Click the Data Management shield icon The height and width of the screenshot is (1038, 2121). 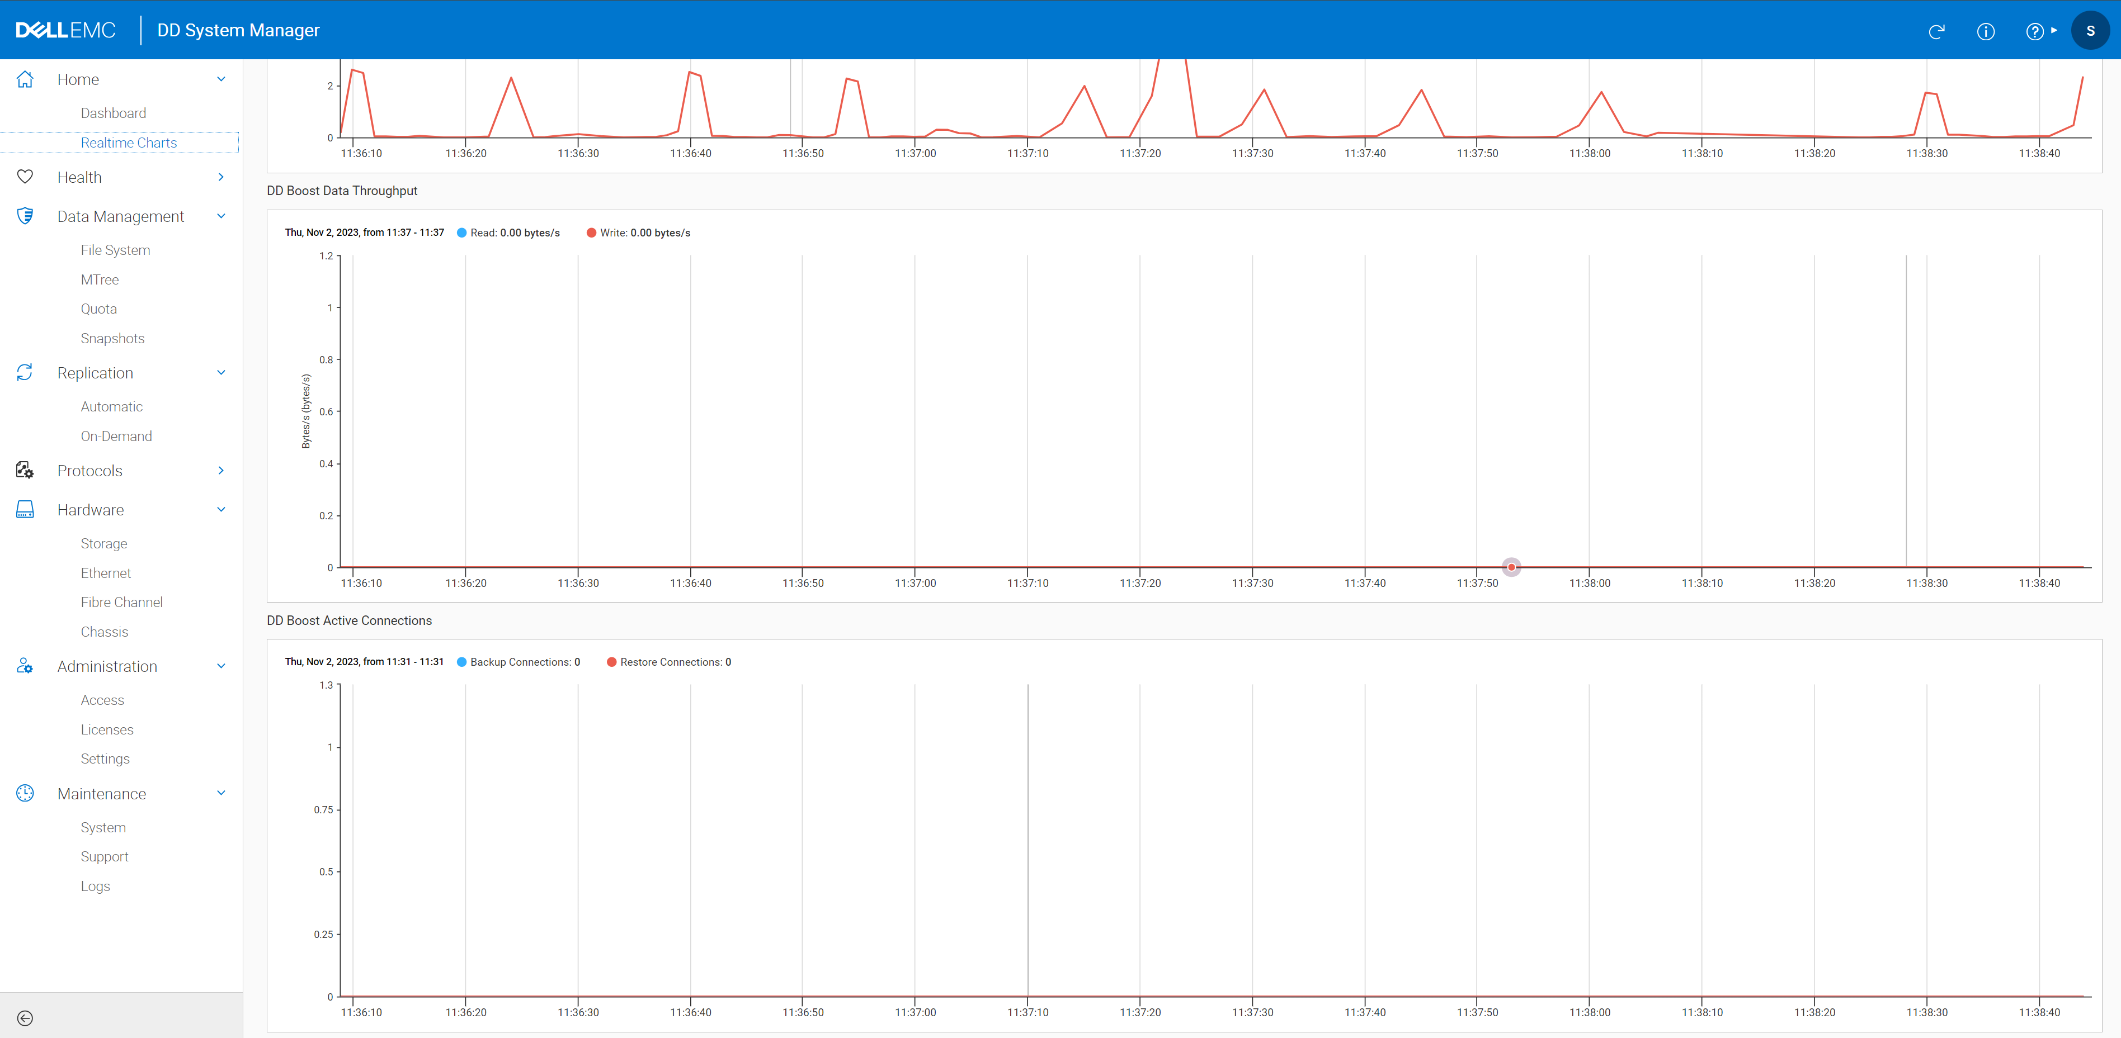coord(25,216)
